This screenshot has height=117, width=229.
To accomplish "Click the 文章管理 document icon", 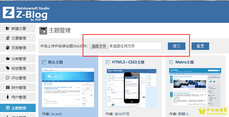I will [8, 38].
